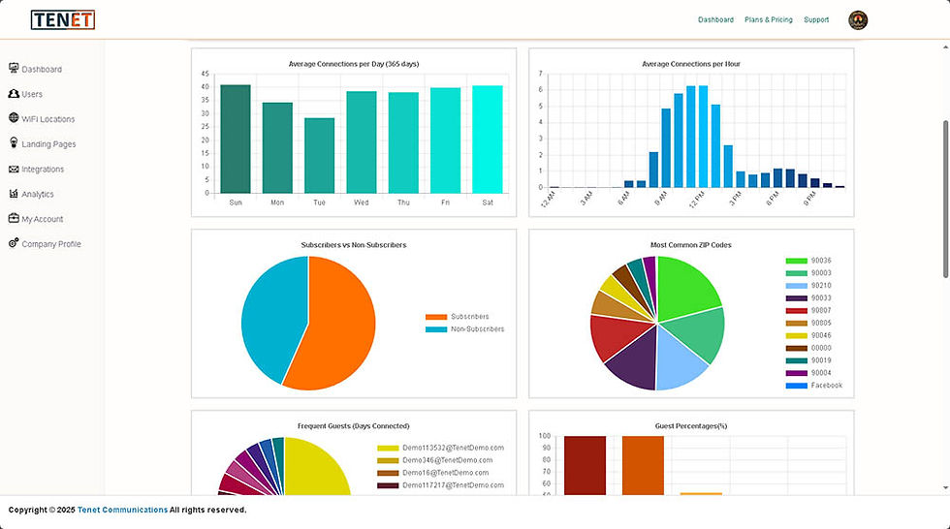This screenshot has width=950, height=529.
Task: Open Plans & Pricing link
Action: click(768, 20)
